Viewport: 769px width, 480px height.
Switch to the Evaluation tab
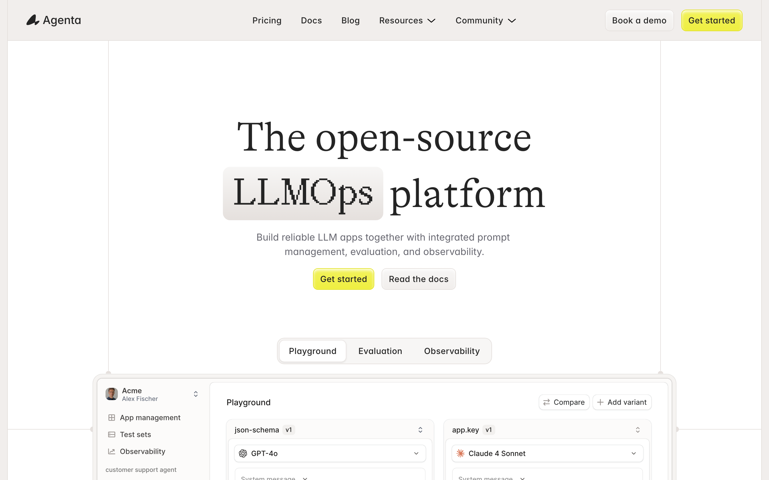coord(380,351)
